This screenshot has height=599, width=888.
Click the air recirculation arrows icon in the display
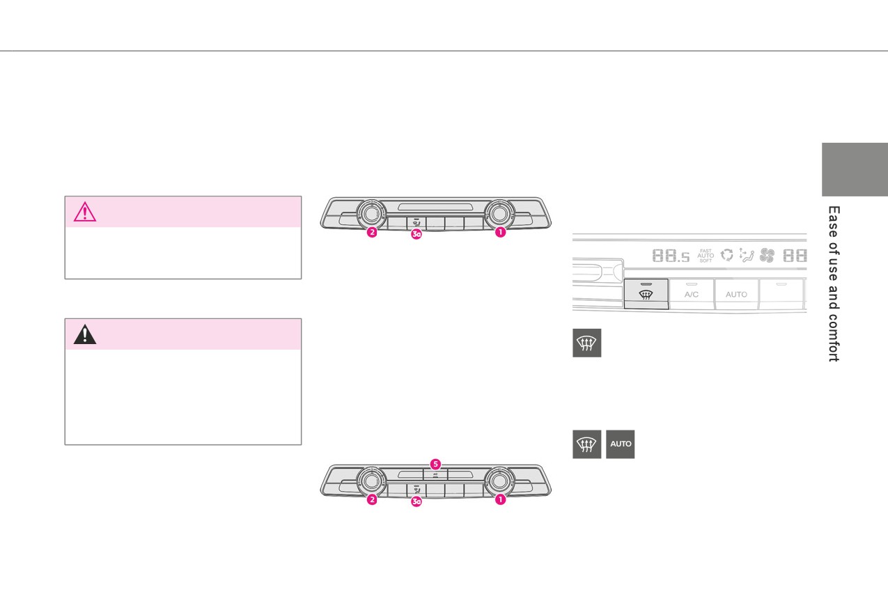point(727,256)
